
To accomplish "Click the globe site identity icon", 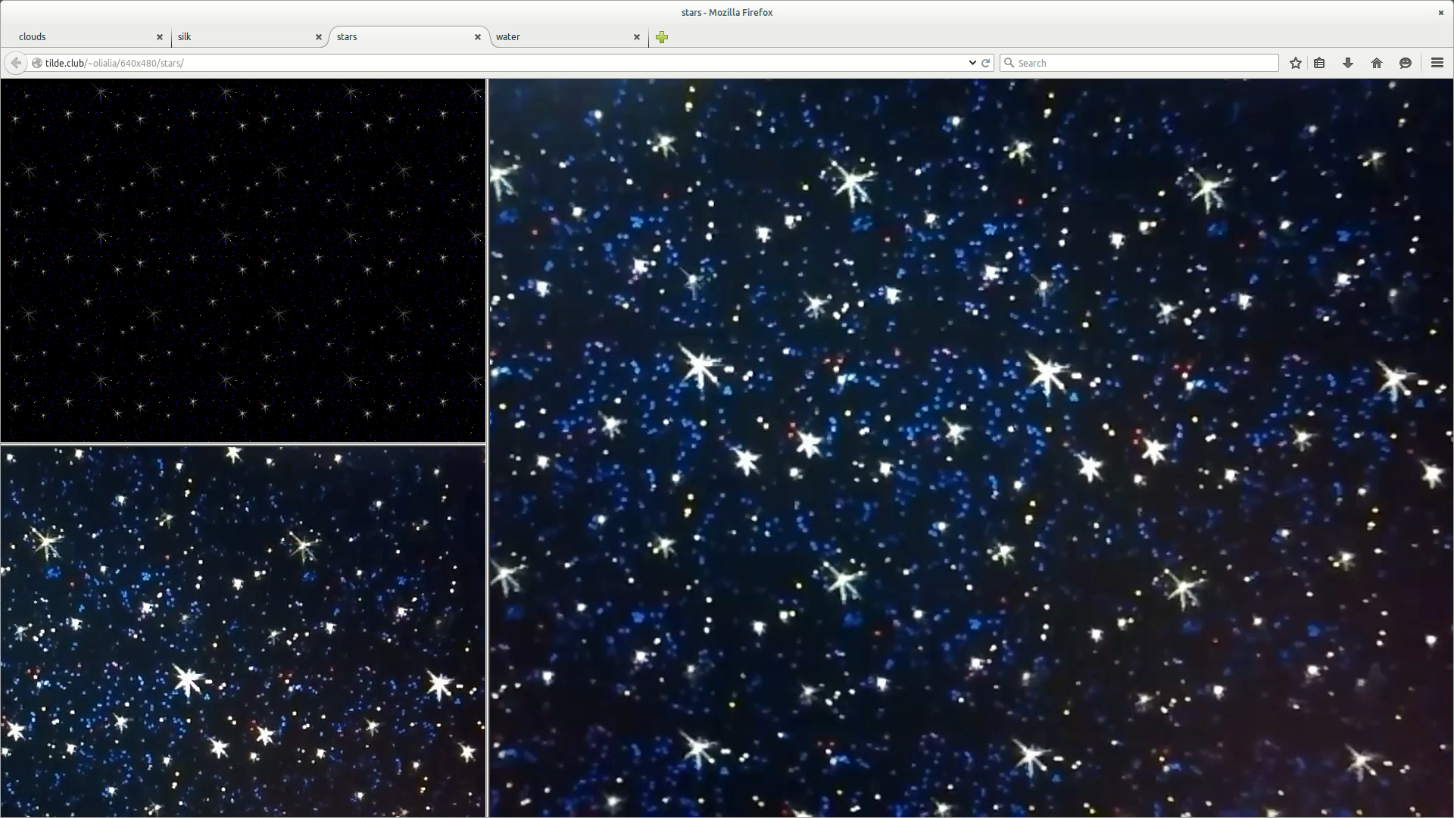I will 36,63.
